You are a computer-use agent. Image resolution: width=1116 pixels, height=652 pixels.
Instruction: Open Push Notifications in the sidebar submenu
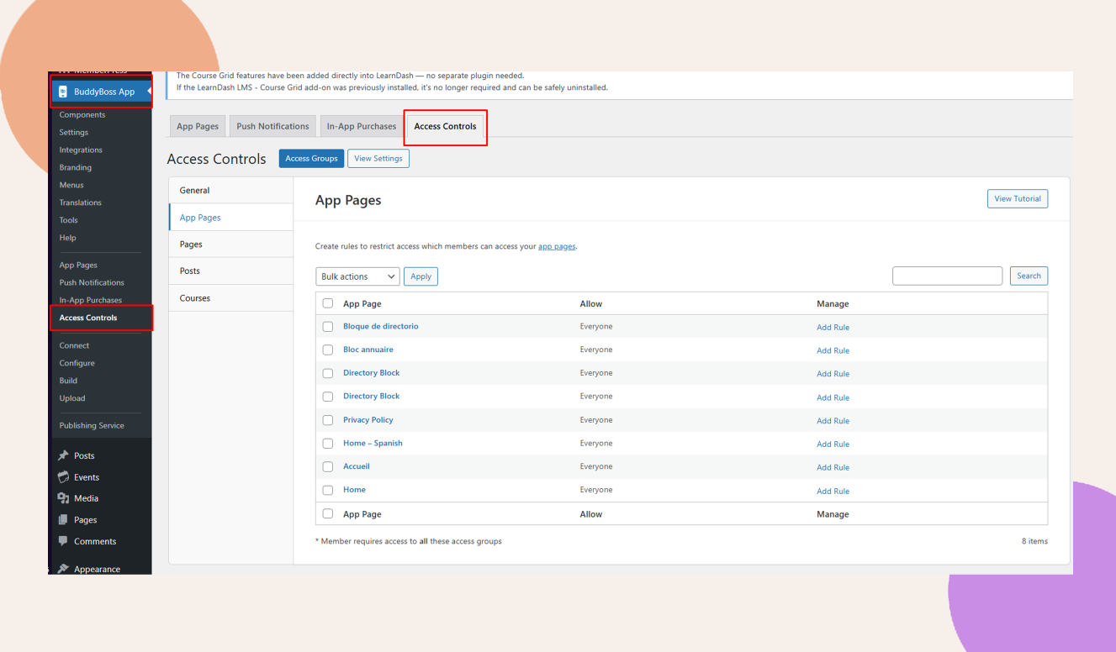(x=92, y=283)
